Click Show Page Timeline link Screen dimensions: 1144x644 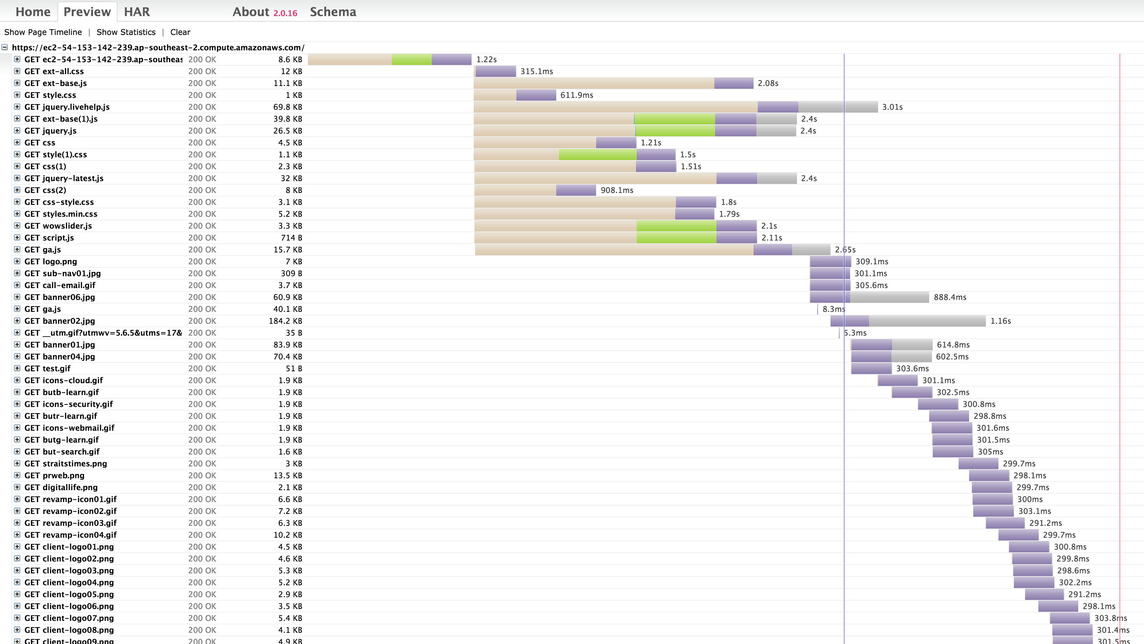click(x=43, y=32)
